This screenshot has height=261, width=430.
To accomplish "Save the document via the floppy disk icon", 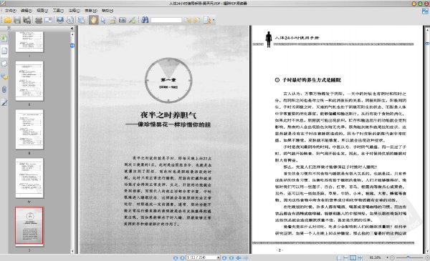I will [x=17, y=20].
